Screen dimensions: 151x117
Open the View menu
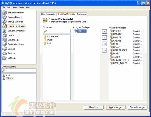15,7
